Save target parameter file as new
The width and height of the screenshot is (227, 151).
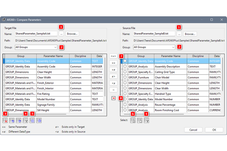[39, 120]
